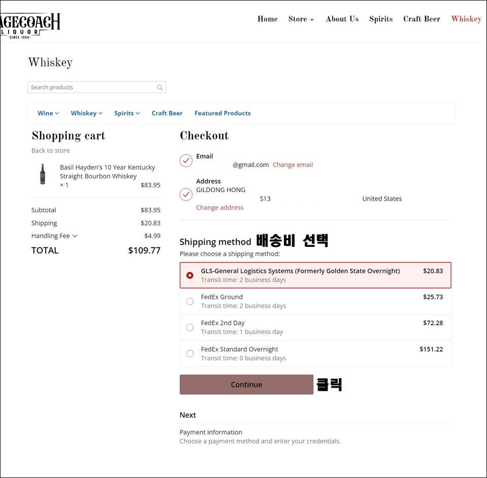This screenshot has width=487, height=478.
Task: Expand the Spirits category dropdown
Action: click(x=127, y=114)
